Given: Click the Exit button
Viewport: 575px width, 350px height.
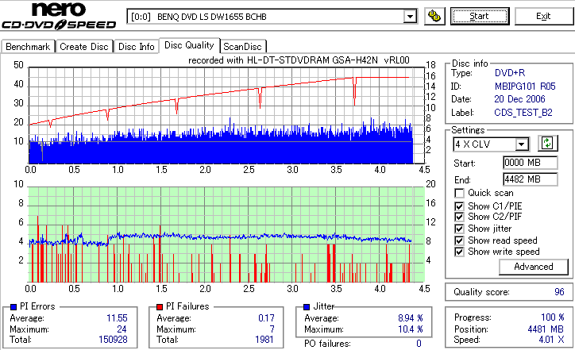Looking at the screenshot, I should click(543, 17).
